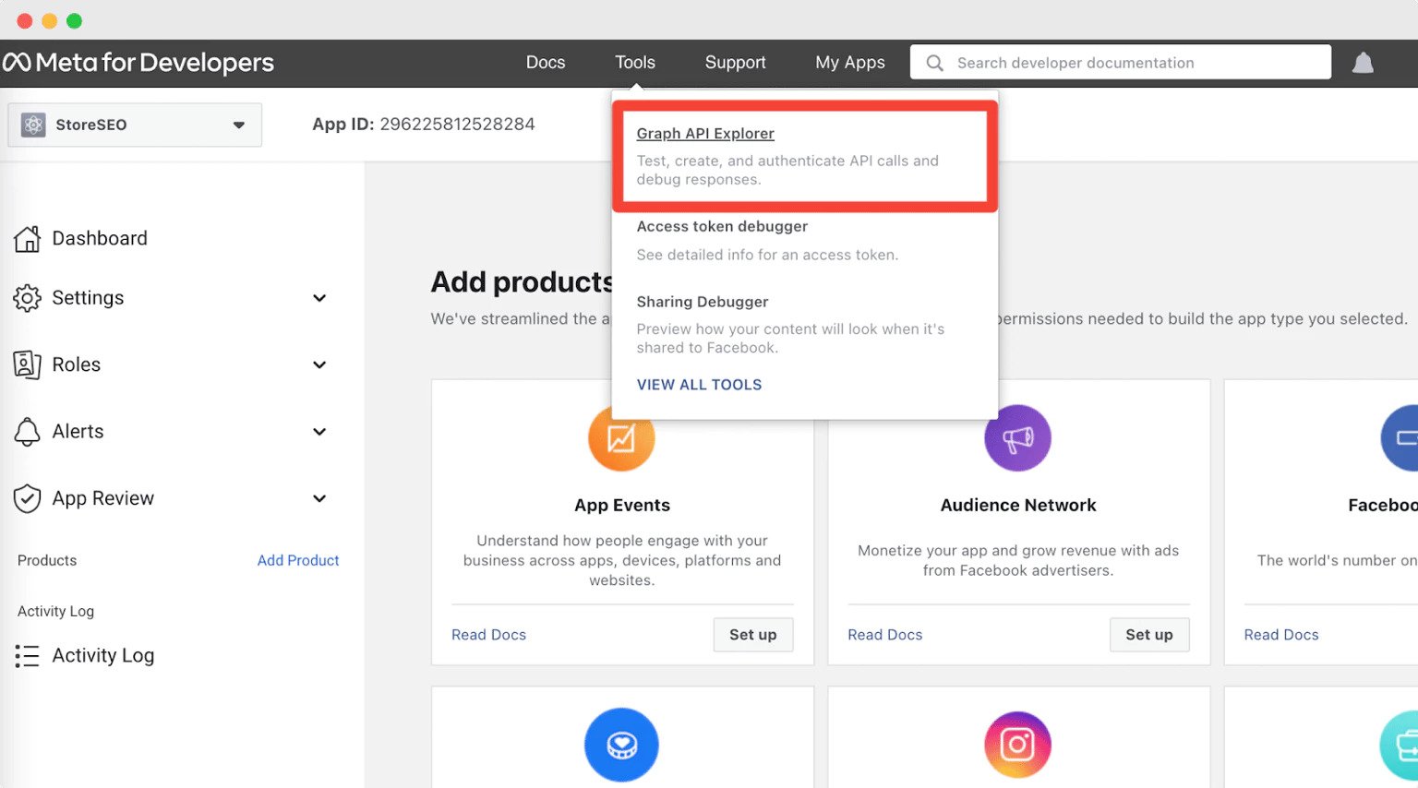The height and width of the screenshot is (788, 1418).
Task: Select Access token debugger menu entry
Action: click(x=722, y=227)
